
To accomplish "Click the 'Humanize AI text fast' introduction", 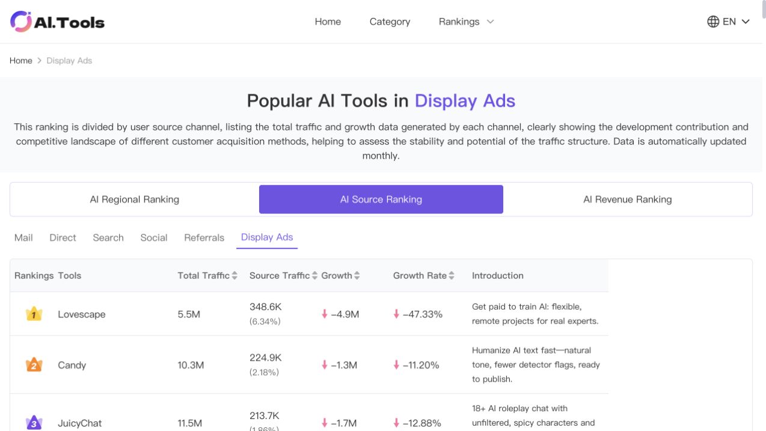I will (x=536, y=365).
